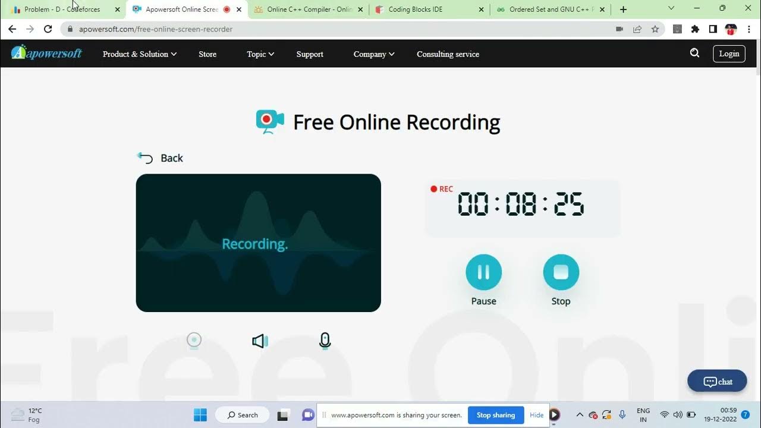Go back in browser history

pos(12,29)
